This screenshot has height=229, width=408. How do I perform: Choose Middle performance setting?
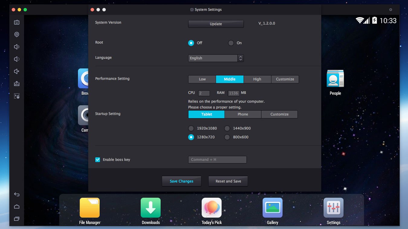coord(230,79)
